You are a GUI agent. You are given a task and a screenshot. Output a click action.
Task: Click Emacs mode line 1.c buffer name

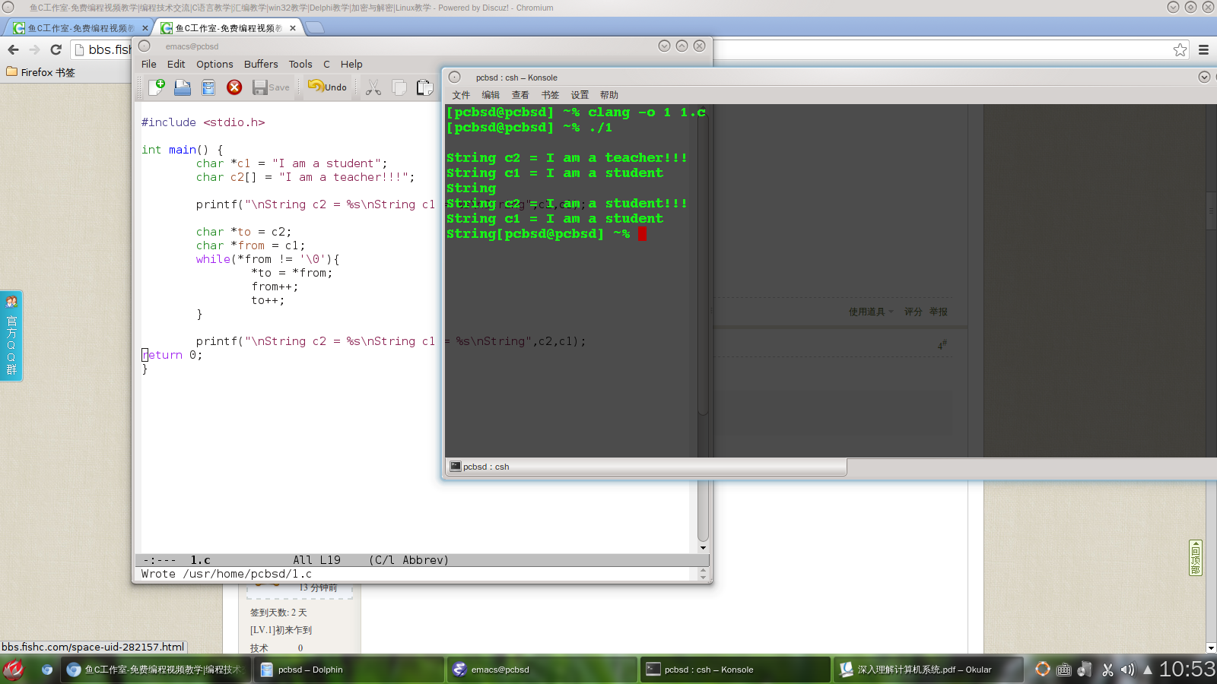(200, 560)
